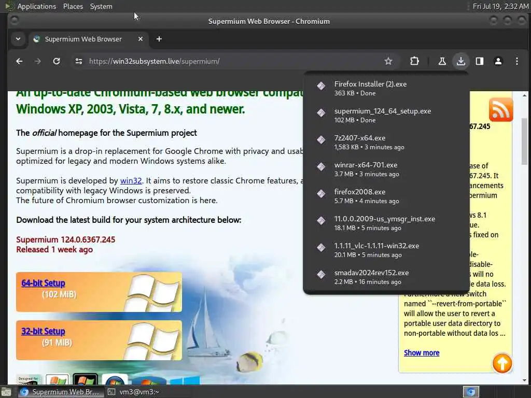This screenshot has height=398, width=531.
Task: Close the Supermium Web Browser tab
Action: (140, 39)
